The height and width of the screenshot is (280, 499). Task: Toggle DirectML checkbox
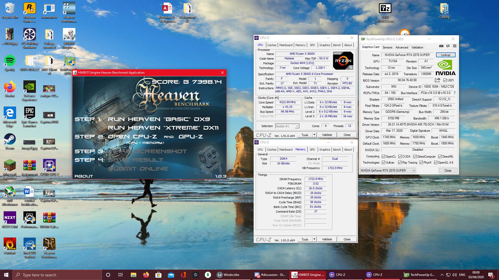[440, 157]
